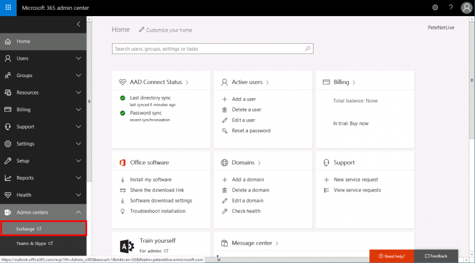Click Reset a password link

[x=251, y=131]
